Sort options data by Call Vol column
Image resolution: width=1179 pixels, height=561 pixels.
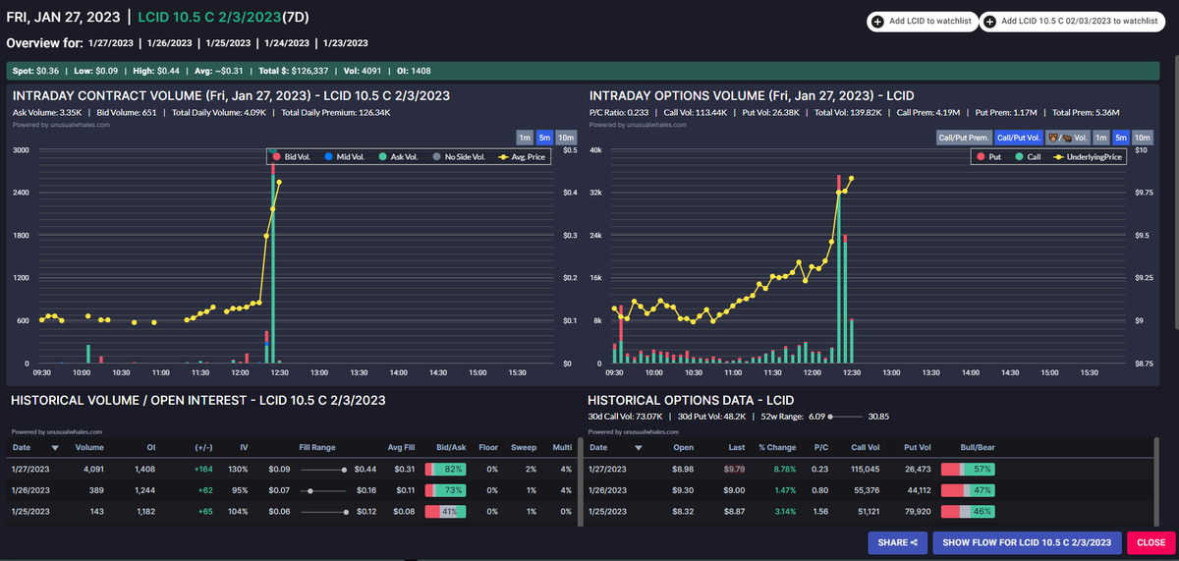tap(865, 446)
